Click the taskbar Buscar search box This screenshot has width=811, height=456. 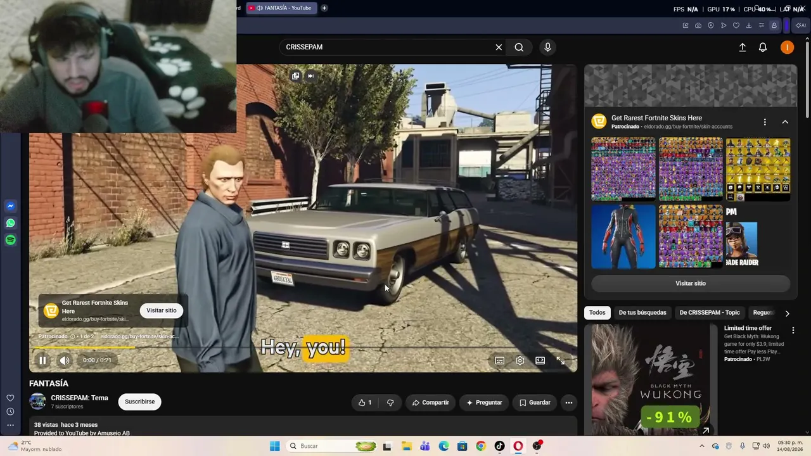332,446
